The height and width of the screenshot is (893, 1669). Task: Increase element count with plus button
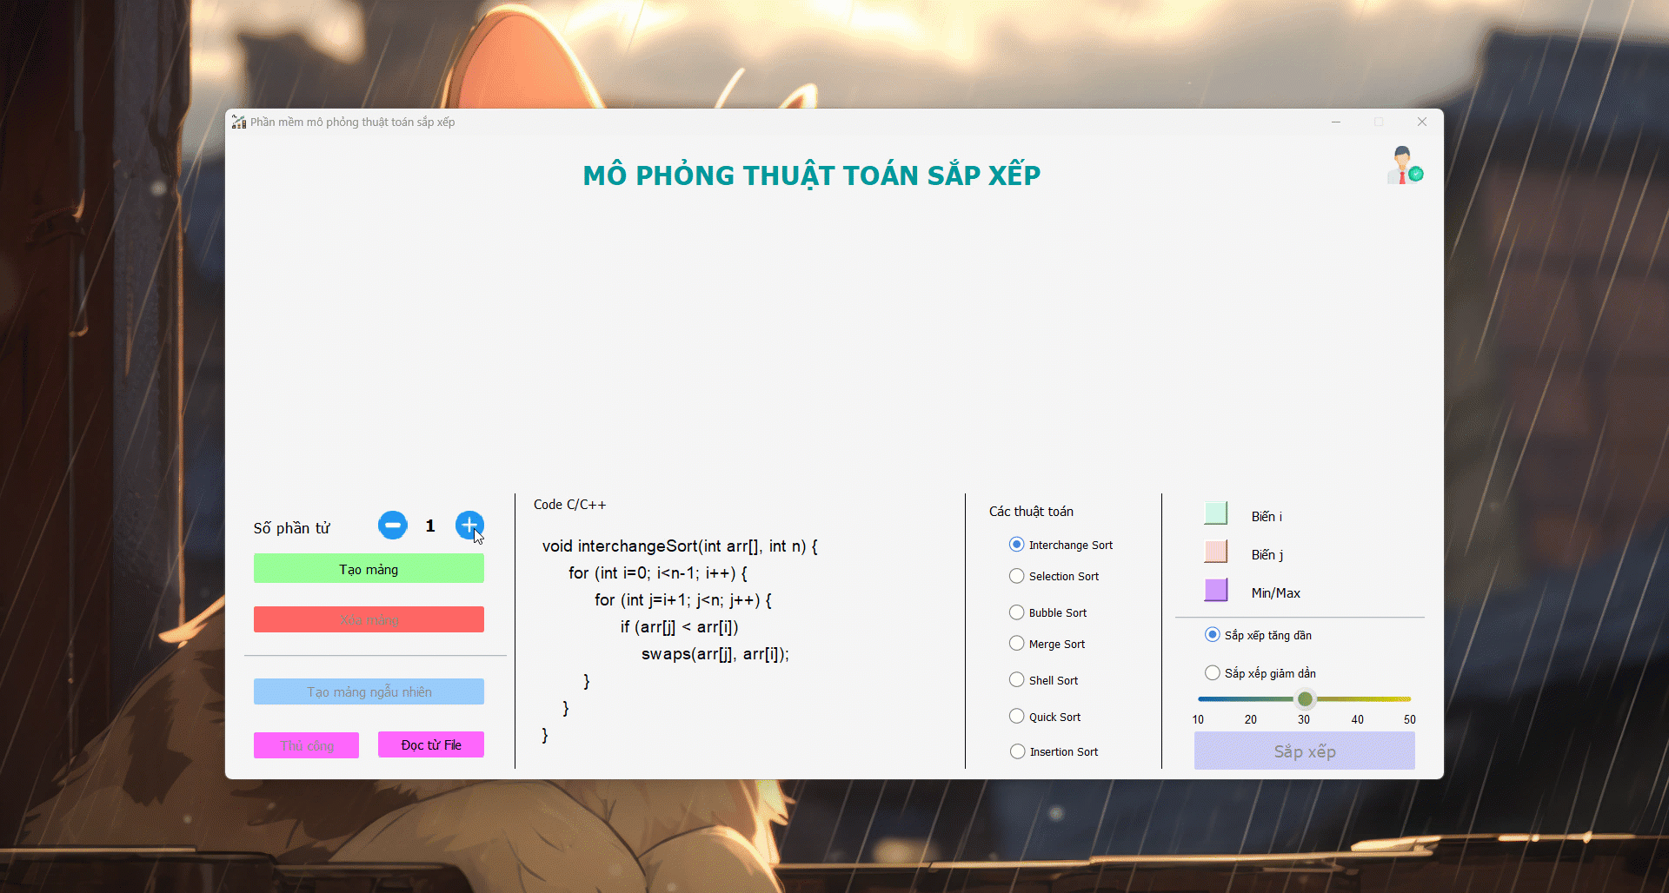tap(469, 525)
